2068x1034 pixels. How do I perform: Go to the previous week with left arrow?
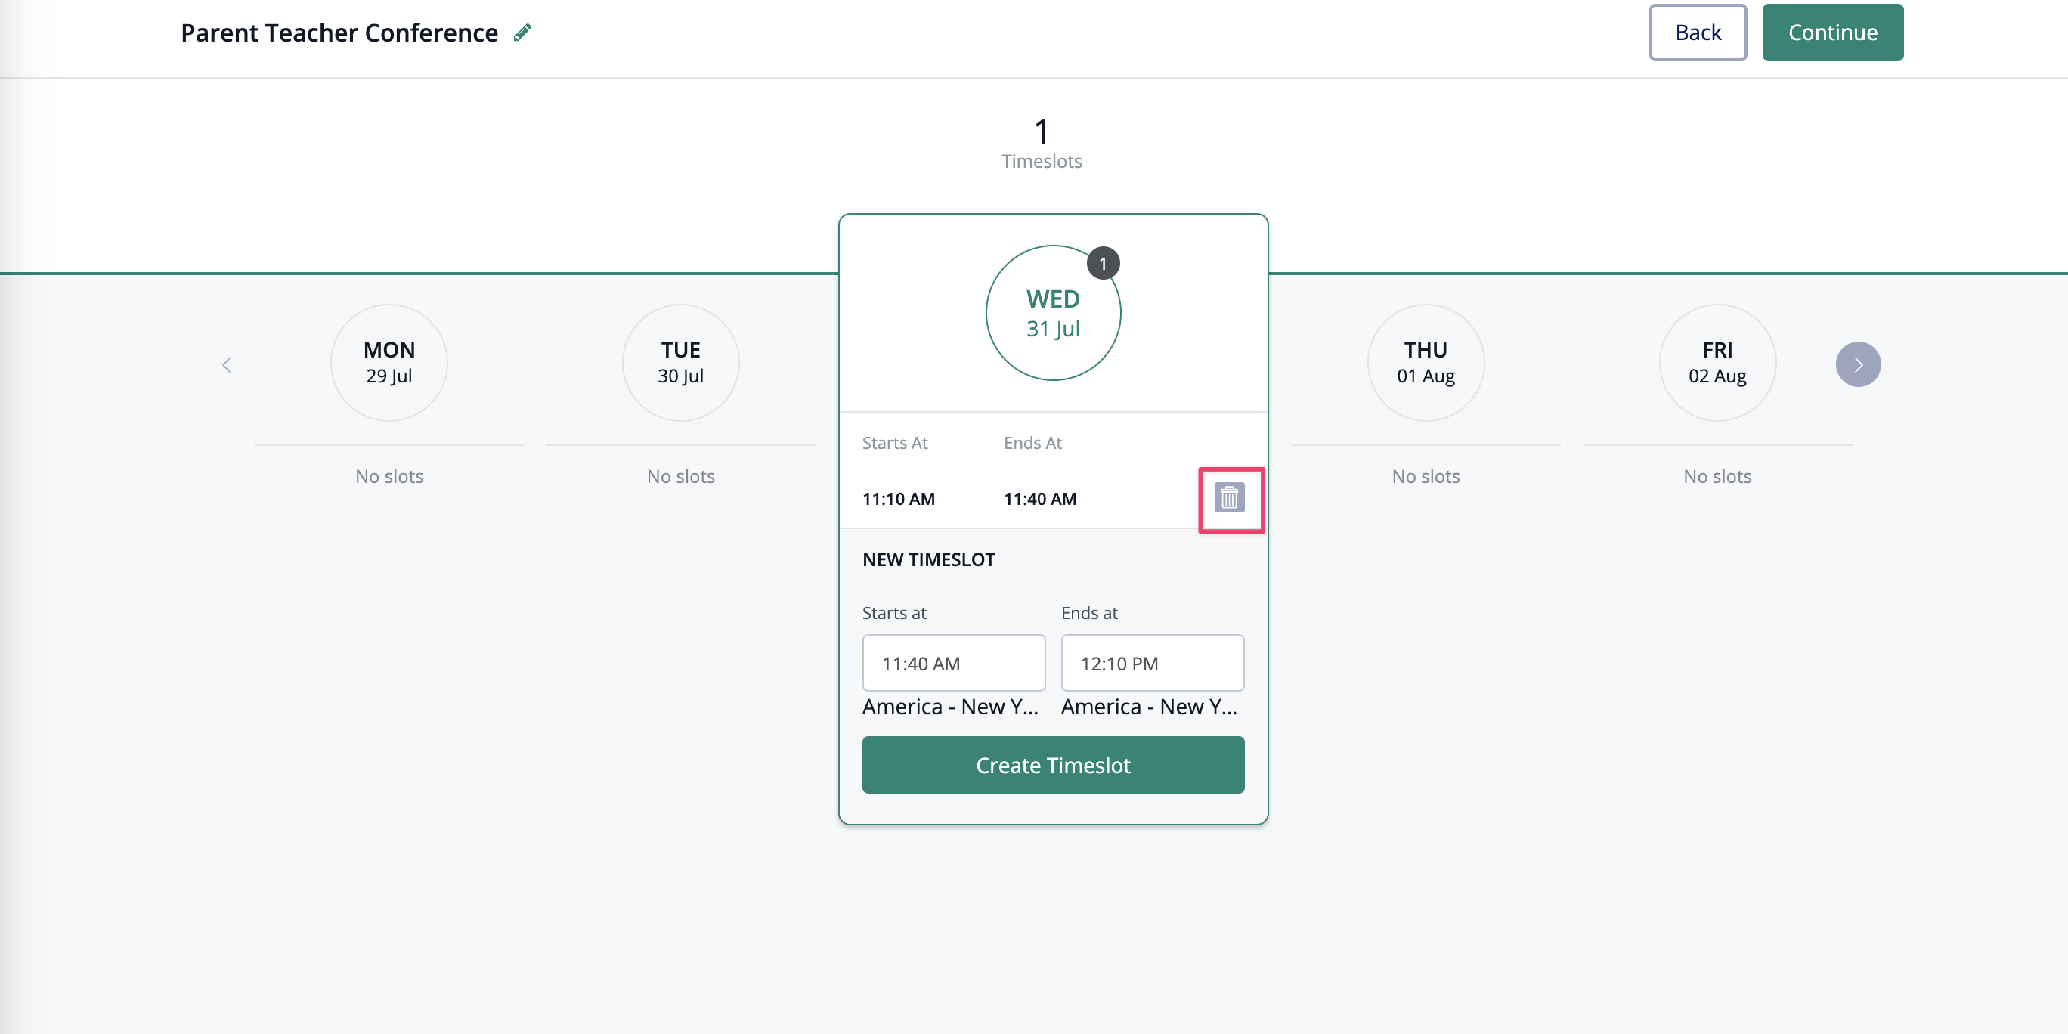pyautogui.click(x=227, y=365)
